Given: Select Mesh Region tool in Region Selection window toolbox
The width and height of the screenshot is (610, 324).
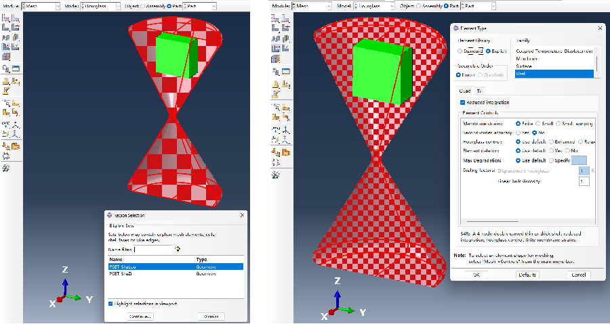Looking at the screenshot, I should (16, 28).
